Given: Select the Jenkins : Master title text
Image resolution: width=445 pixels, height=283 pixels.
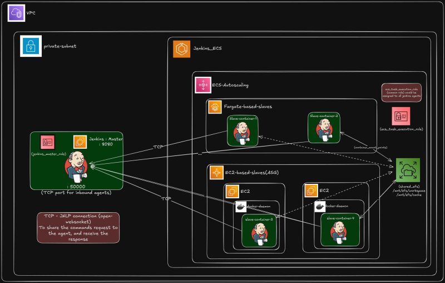Looking at the screenshot, I should coord(106,139).
